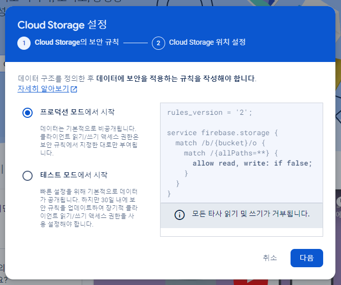This screenshot has height=285, width=341.
Task: Click step 1 circle in the stepper
Action: 24,43
